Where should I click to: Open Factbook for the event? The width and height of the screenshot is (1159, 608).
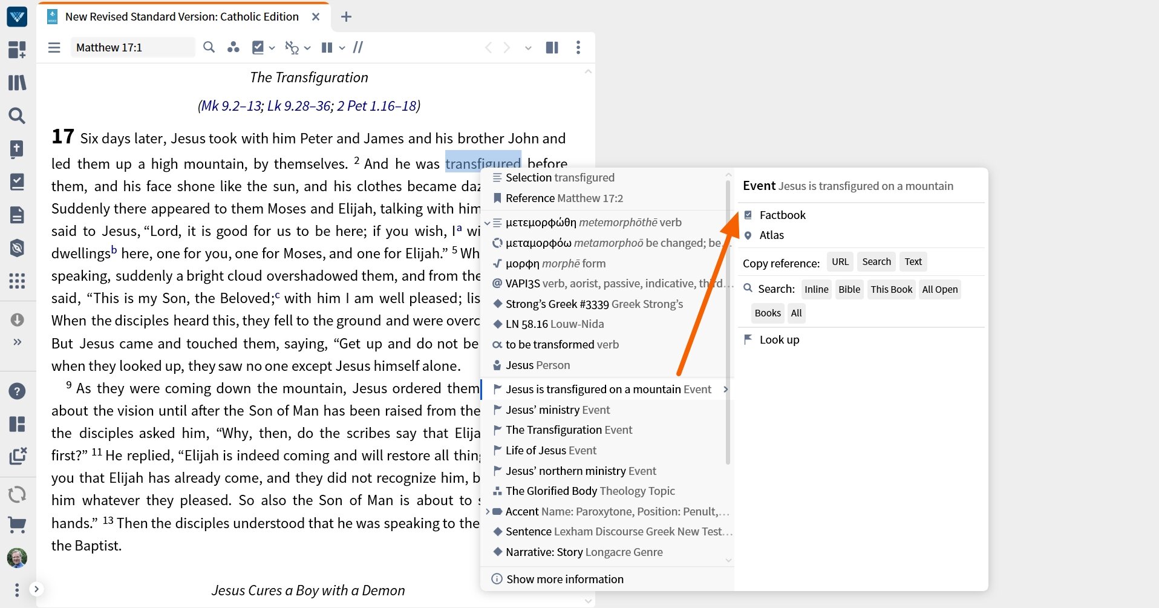pos(782,215)
